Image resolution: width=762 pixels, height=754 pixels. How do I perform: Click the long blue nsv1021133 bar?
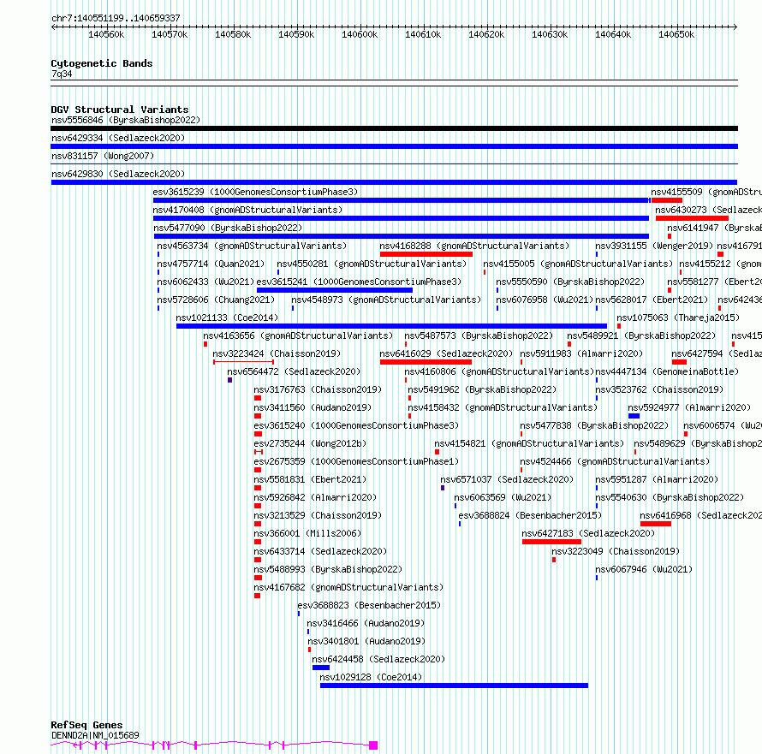coord(391,326)
